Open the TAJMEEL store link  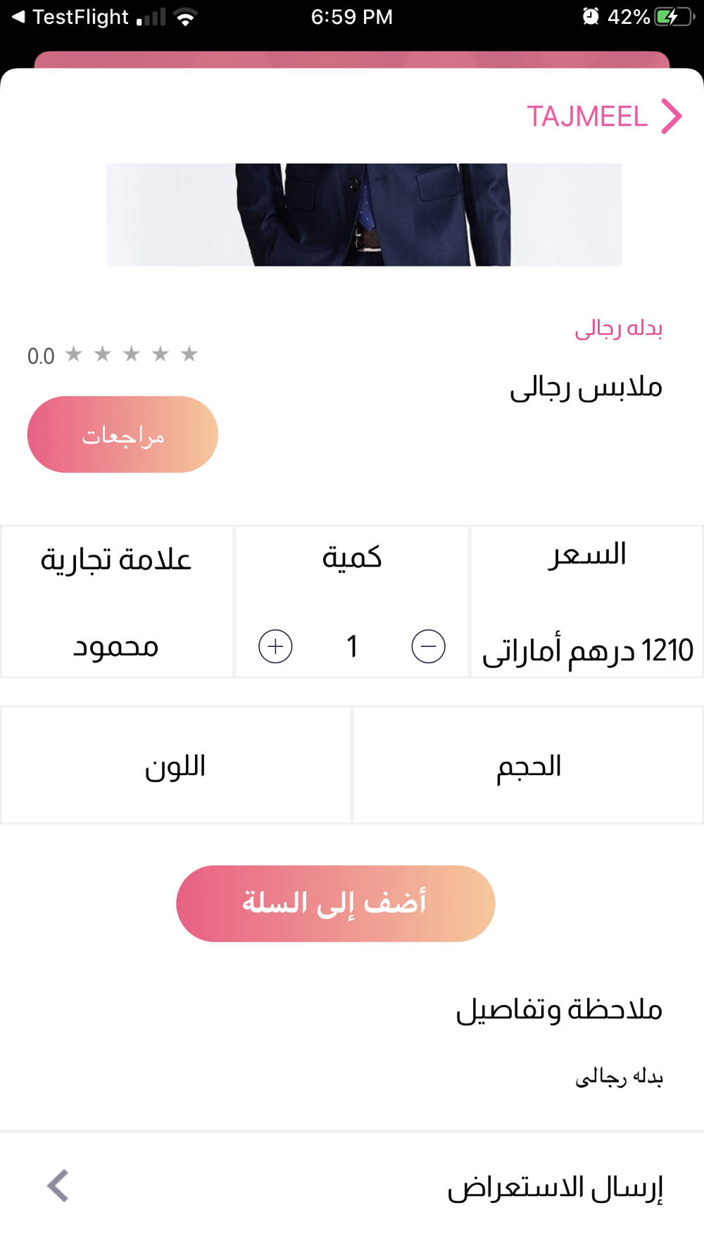click(x=587, y=116)
